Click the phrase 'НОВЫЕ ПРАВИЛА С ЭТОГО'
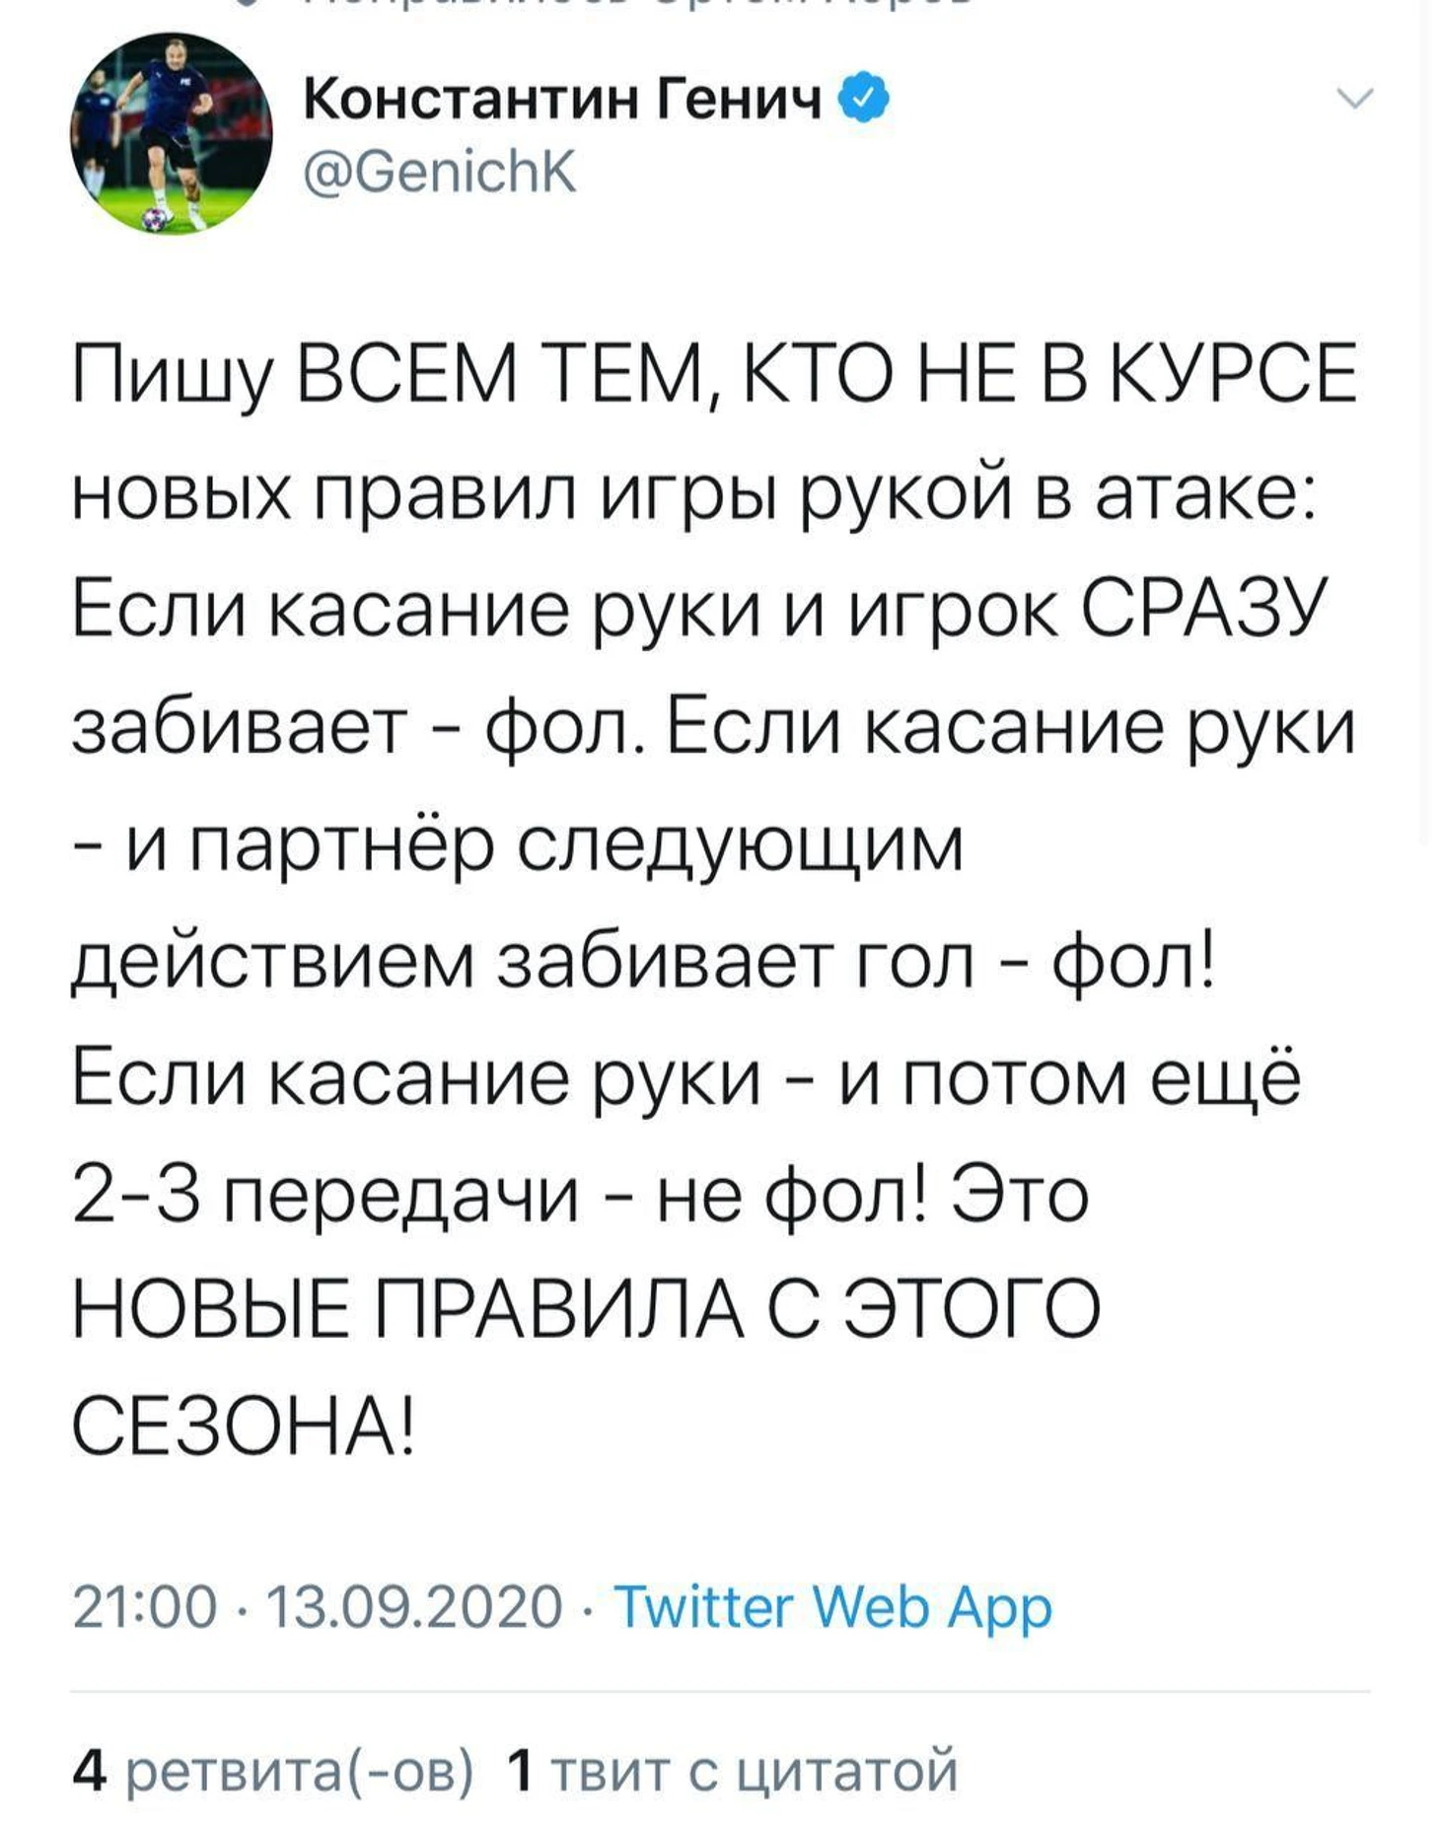The width and height of the screenshot is (1440, 1835). click(x=586, y=1309)
